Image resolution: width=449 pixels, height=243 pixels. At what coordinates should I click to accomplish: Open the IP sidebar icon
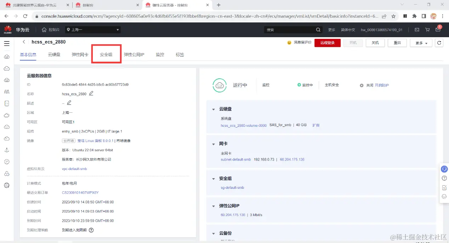[x=7, y=162]
